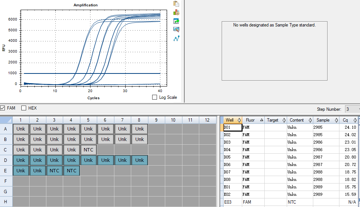Select Unk well B5 on plate
This screenshot has width=360, height=207.
pos(88,139)
